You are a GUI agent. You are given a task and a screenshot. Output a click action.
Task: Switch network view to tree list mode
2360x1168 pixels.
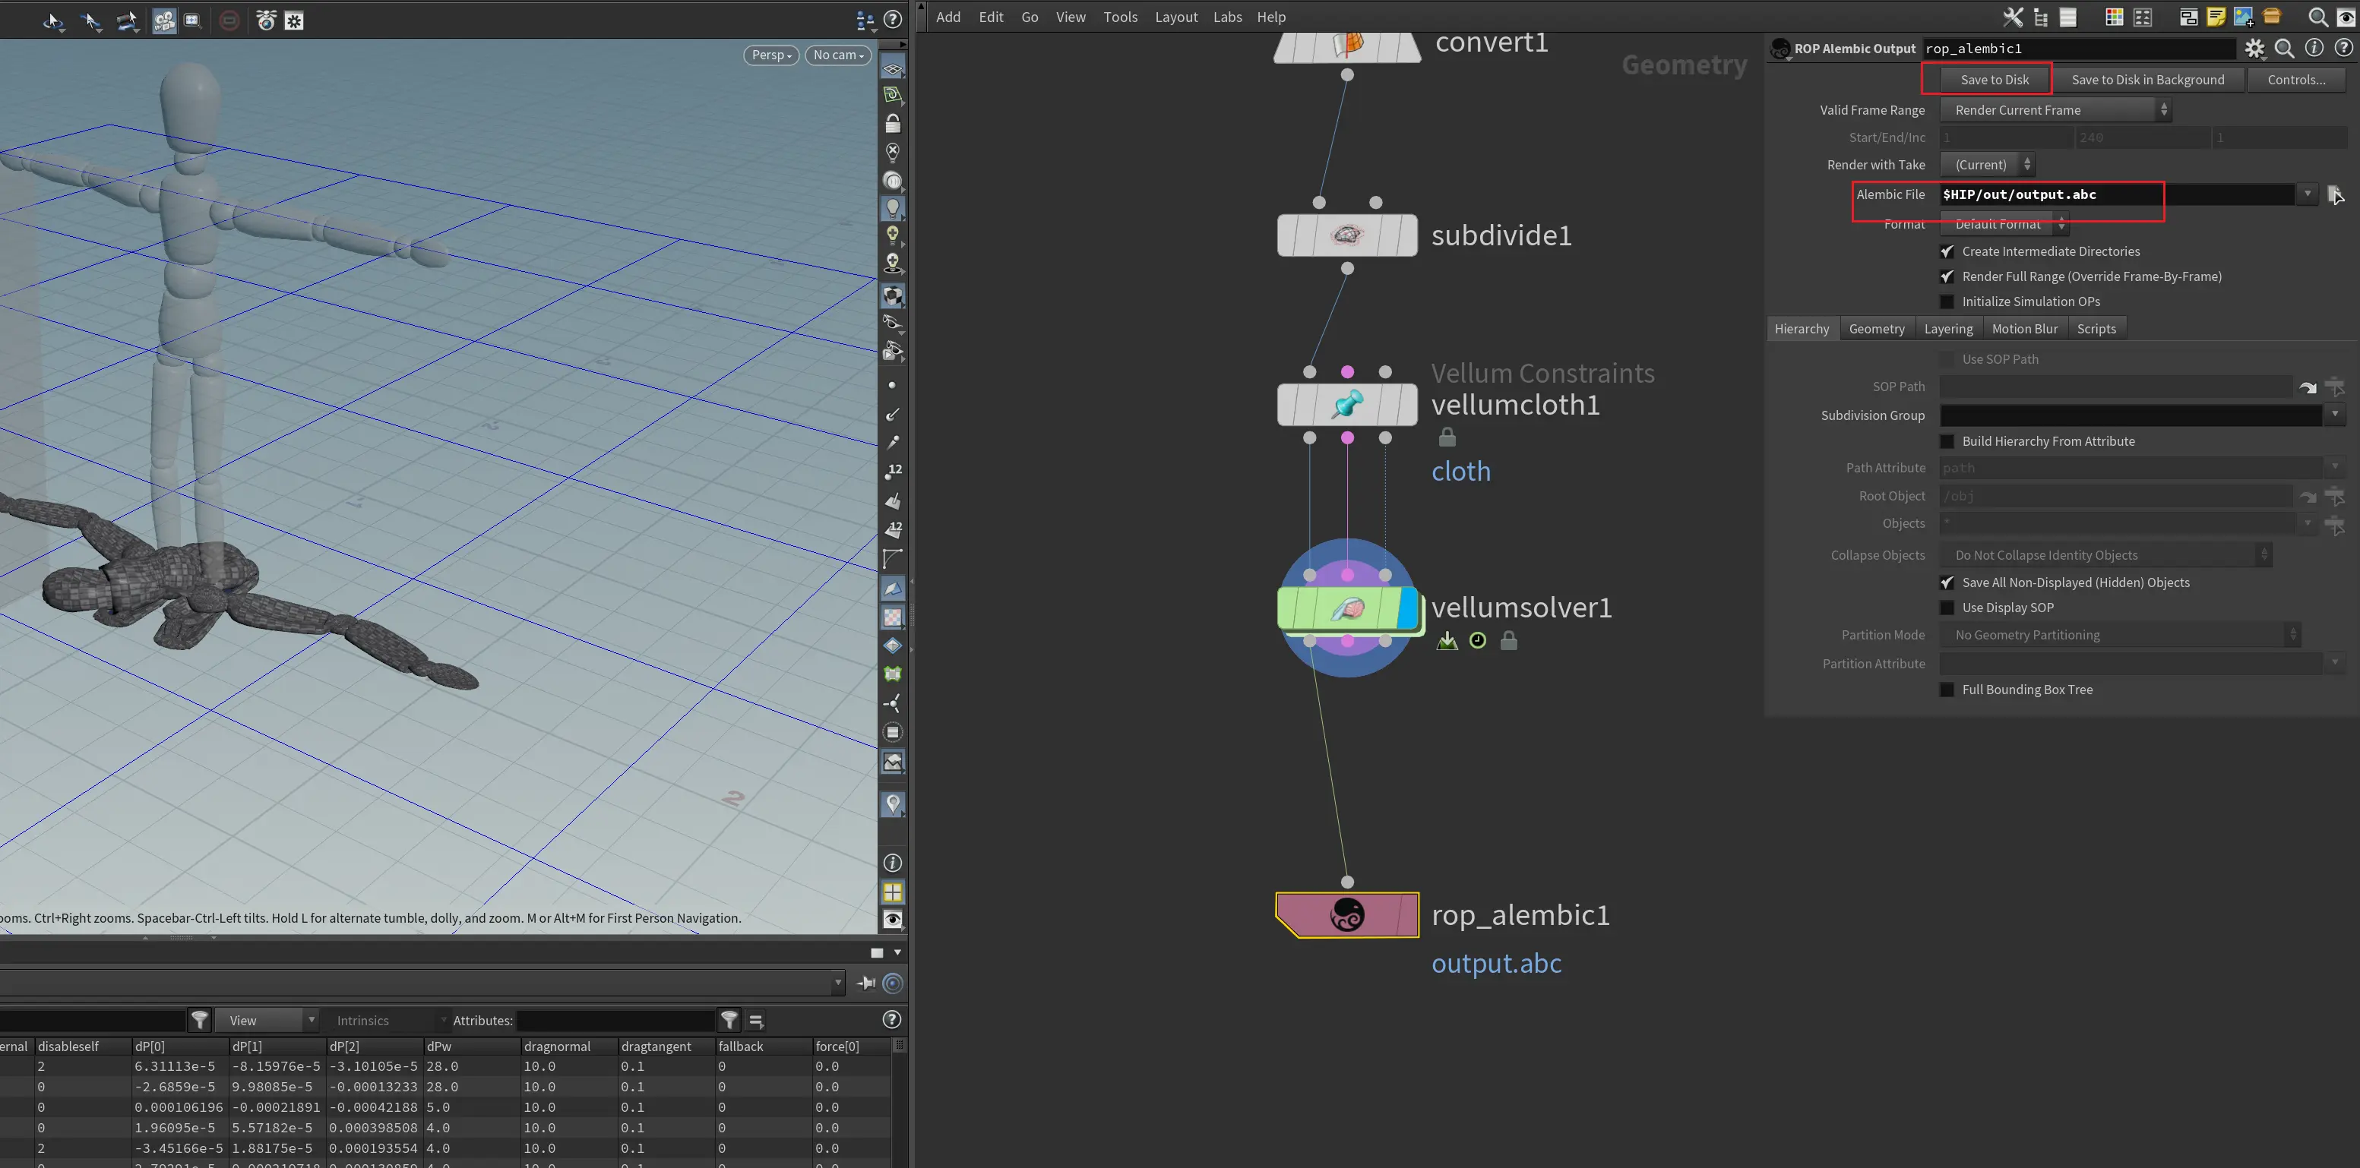point(2040,17)
